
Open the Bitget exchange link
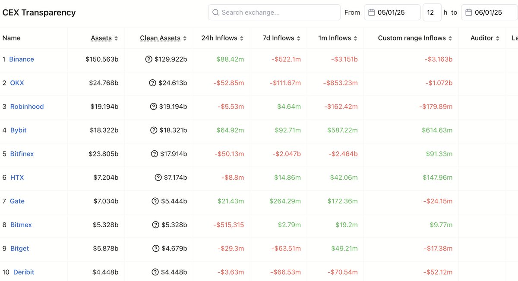19,249
